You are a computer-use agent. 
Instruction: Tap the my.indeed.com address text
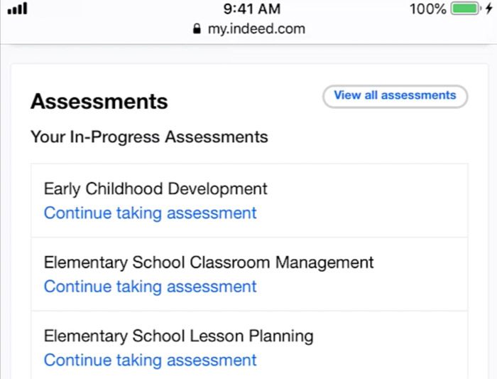(256, 29)
